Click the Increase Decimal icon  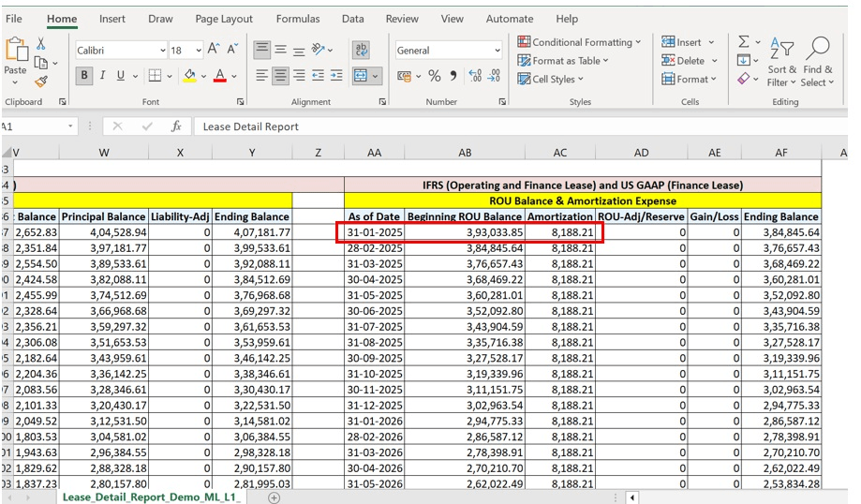pos(474,76)
